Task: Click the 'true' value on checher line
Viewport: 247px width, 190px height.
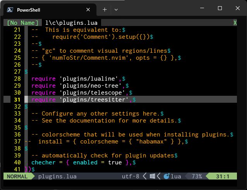Action: (x=115, y=162)
